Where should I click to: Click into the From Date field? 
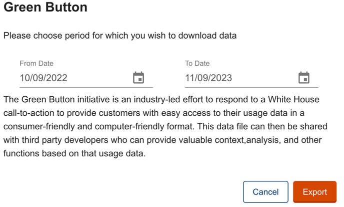(86, 78)
